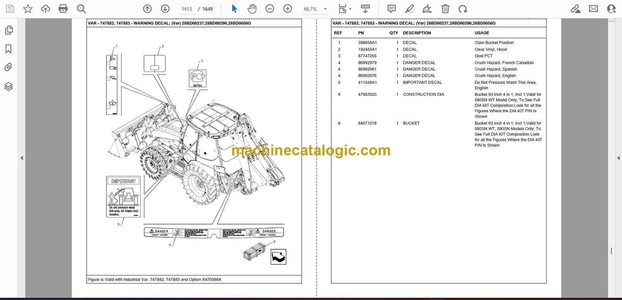Click the total page count 1649
622x300 pixels.
tap(208, 9)
